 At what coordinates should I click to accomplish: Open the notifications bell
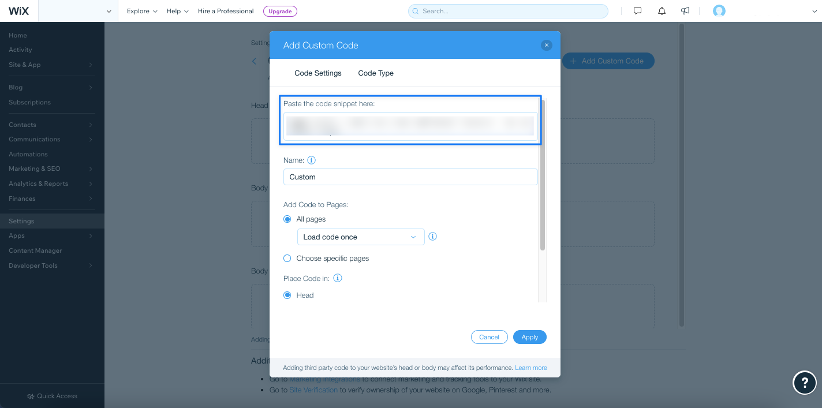(x=662, y=11)
